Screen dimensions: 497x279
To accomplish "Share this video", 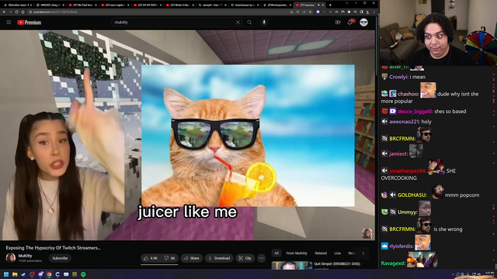I will [x=192, y=258].
